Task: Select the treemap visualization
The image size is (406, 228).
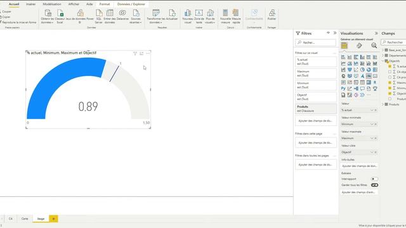Action: pos(375,70)
